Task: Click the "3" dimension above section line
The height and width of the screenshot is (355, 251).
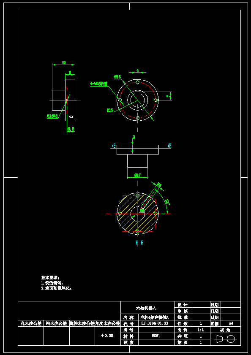Action: (x=134, y=137)
